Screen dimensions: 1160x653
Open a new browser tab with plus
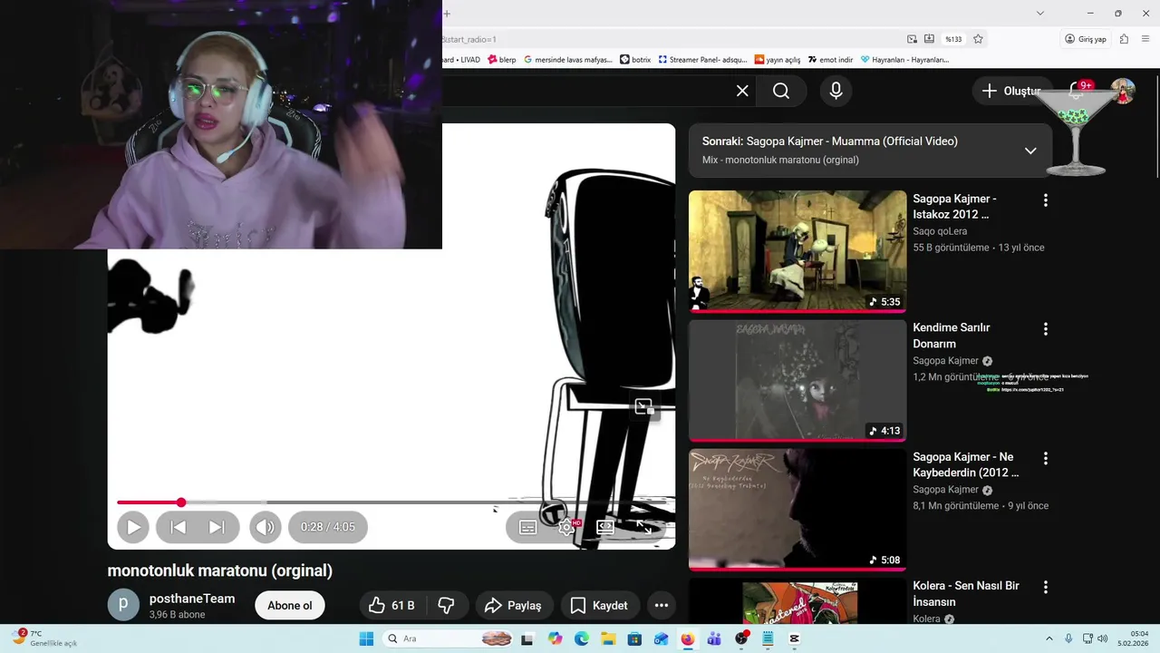pyautogui.click(x=447, y=14)
